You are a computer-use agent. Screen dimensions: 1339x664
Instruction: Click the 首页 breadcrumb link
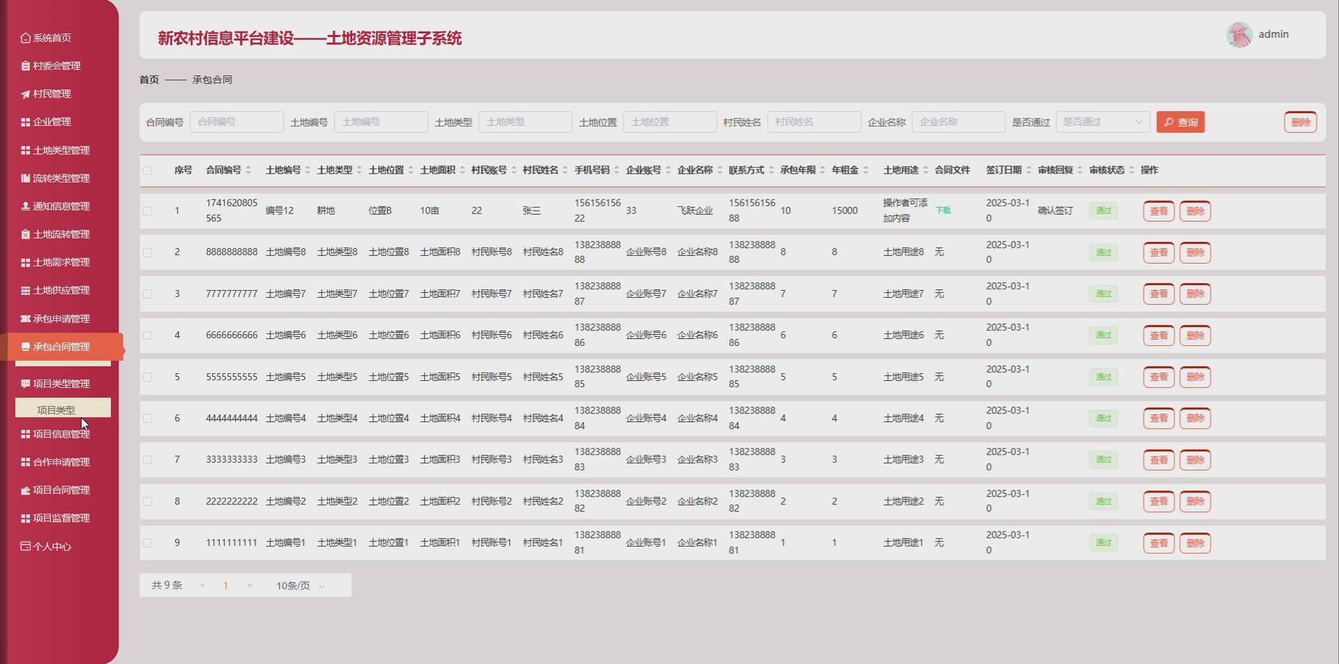149,80
